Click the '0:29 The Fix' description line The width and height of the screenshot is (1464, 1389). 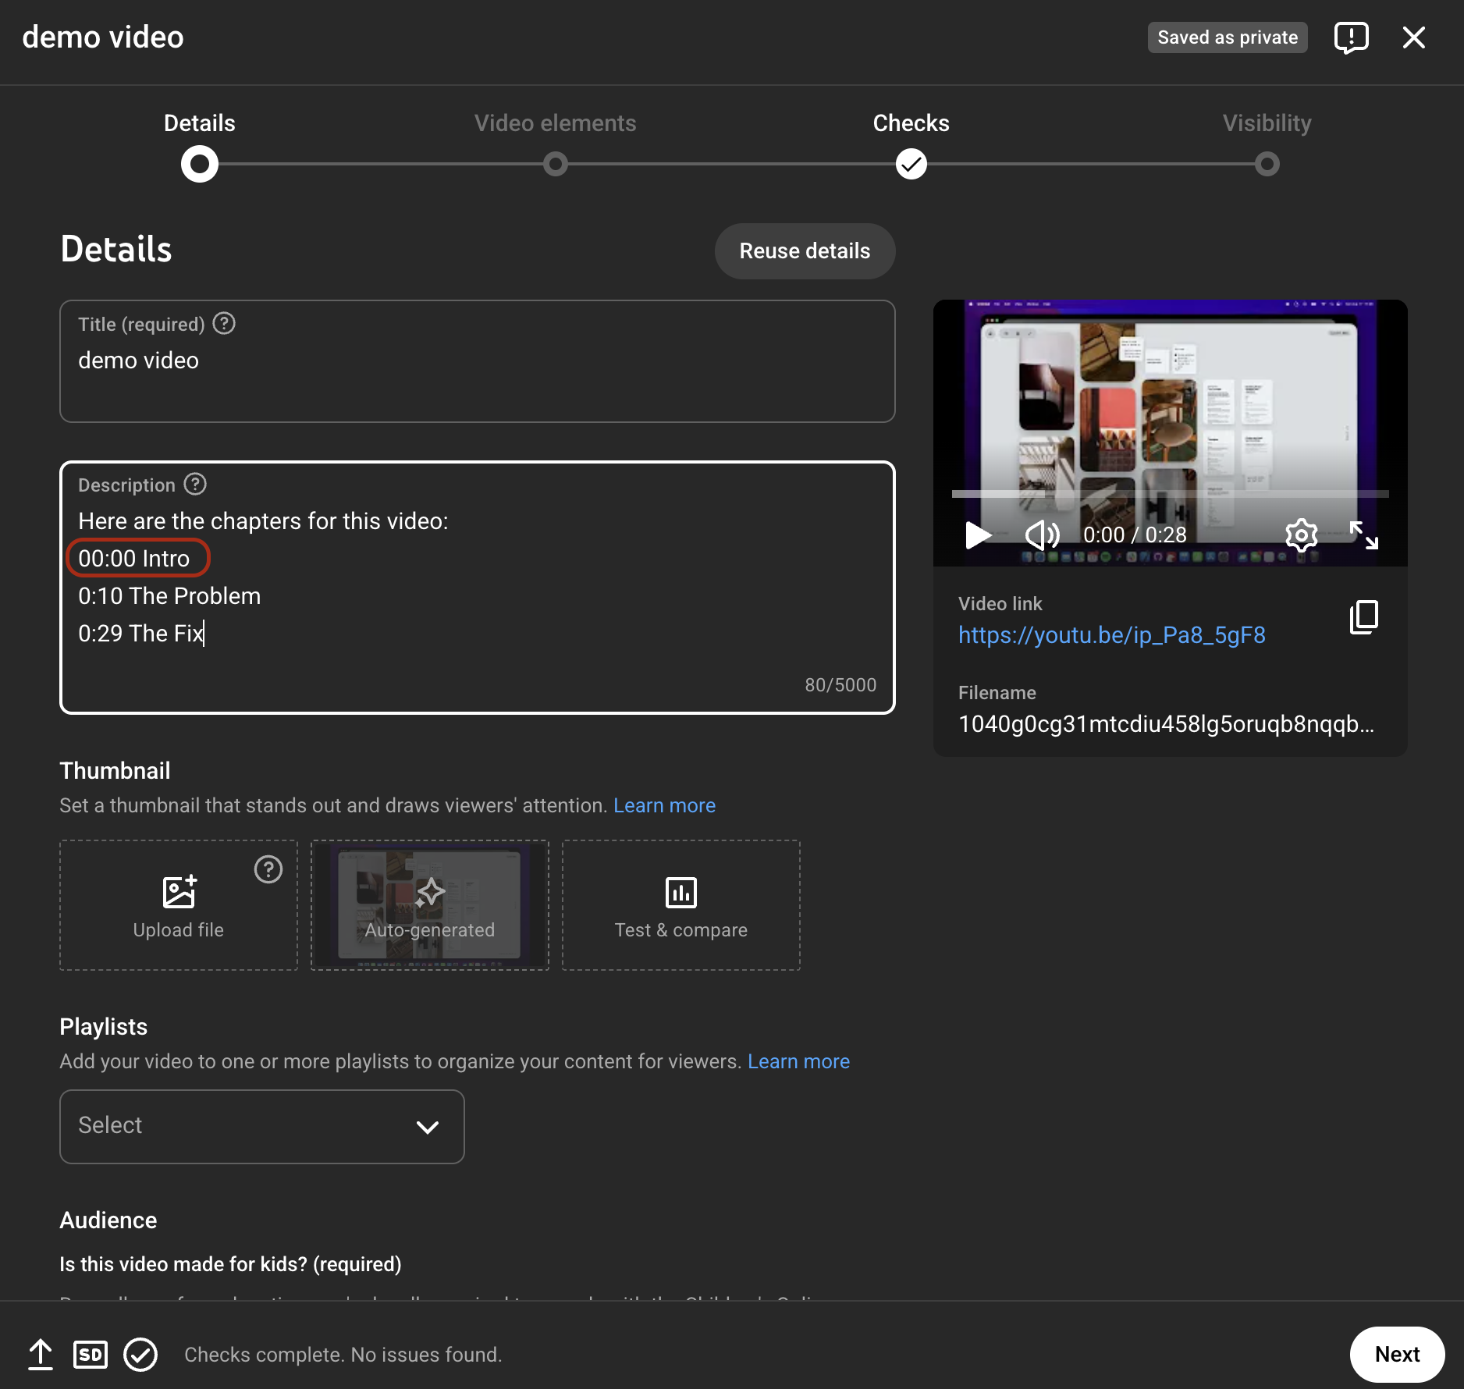pos(141,634)
